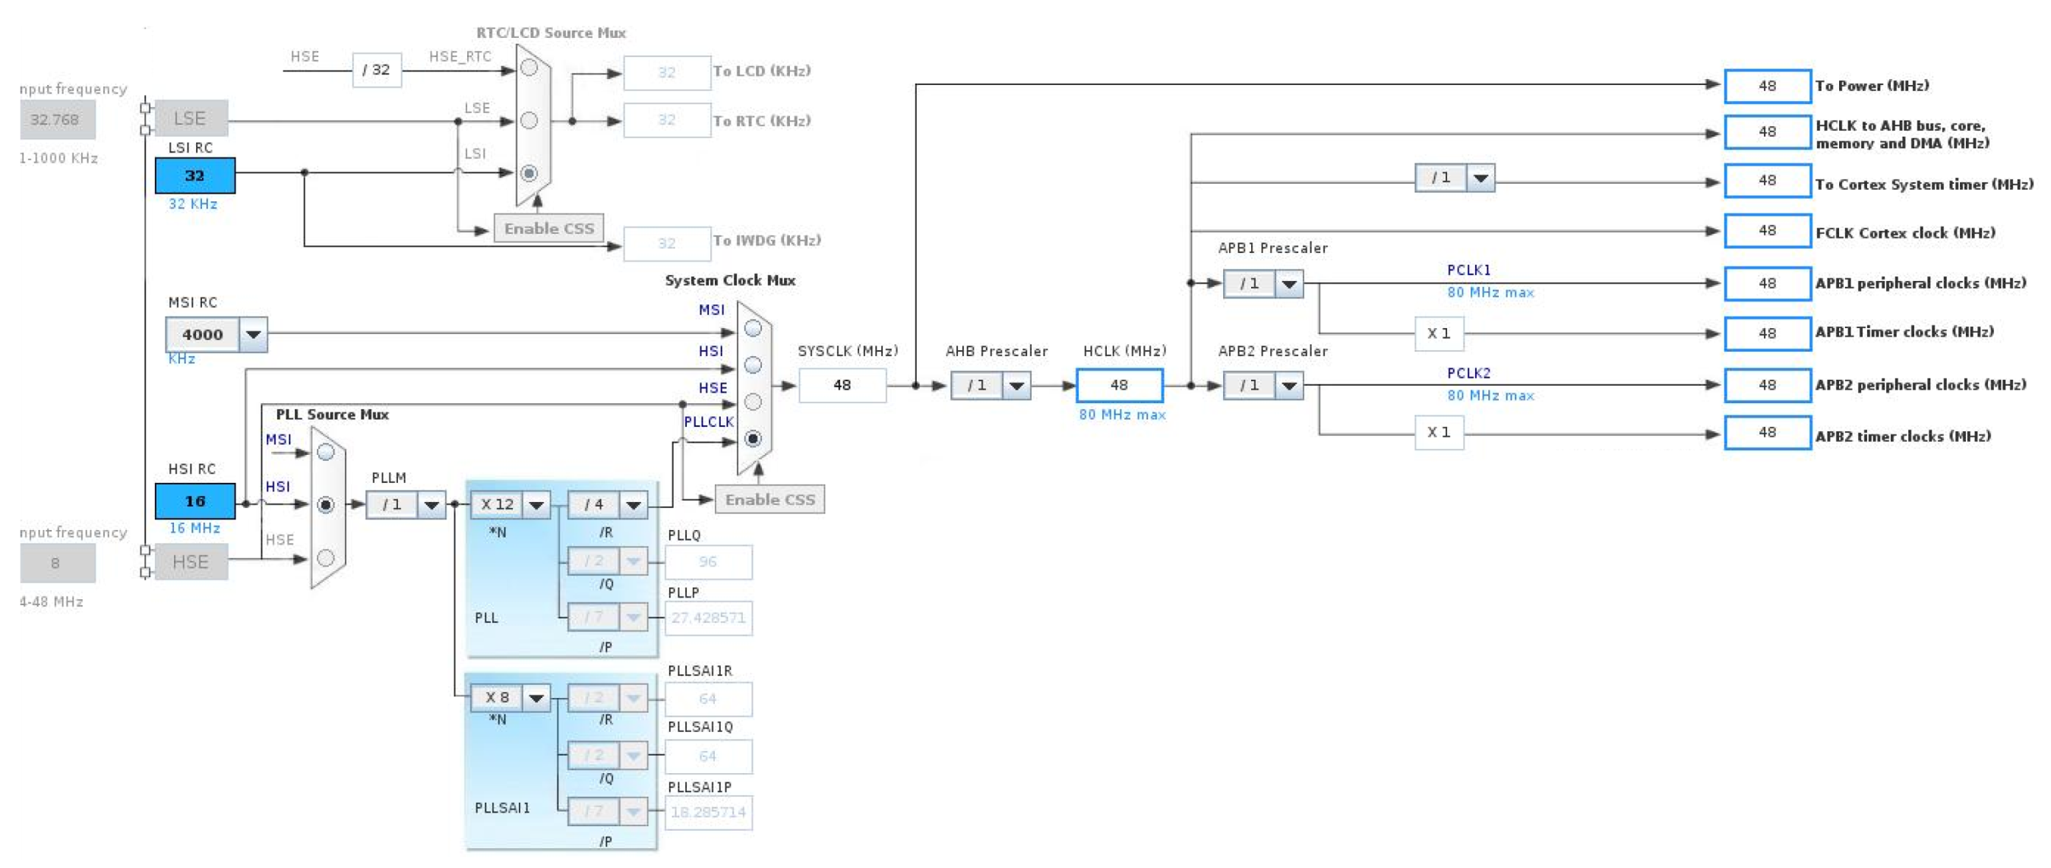Open the APB1 Prescaler dropdown
This screenshot has width=2051, height=868.
[x=1289, y=283]
